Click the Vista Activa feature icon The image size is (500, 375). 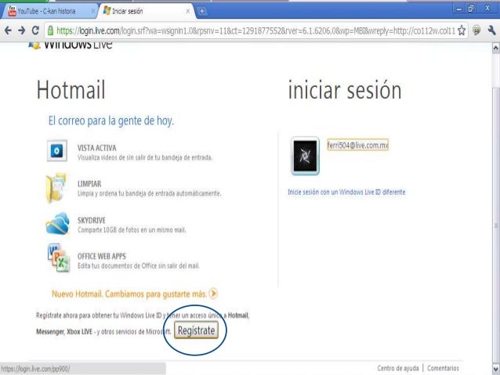click(x=57, y=150)
